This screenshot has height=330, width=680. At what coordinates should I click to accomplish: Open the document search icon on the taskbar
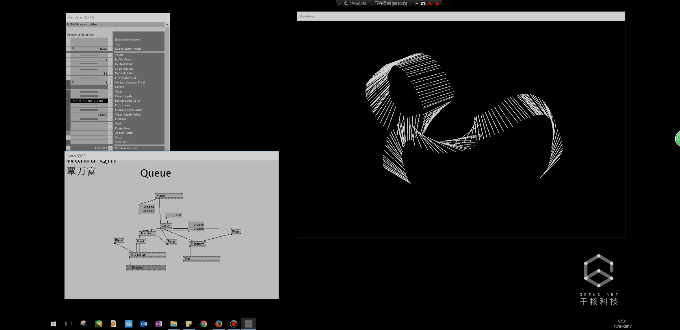click(x=113, y=324)
